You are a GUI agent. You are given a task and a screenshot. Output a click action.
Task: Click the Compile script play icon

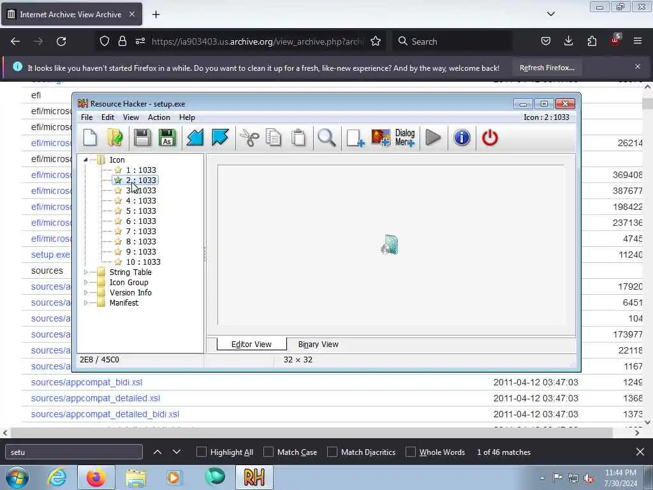[433, 138]
